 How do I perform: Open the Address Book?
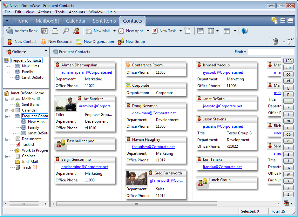[22, 31]
